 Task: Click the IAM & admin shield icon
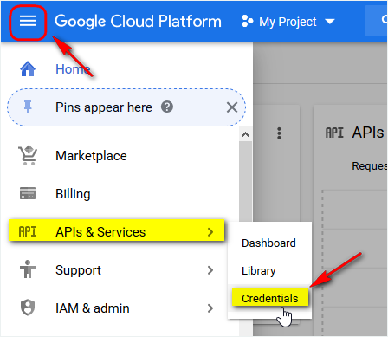tap(28, 308)
